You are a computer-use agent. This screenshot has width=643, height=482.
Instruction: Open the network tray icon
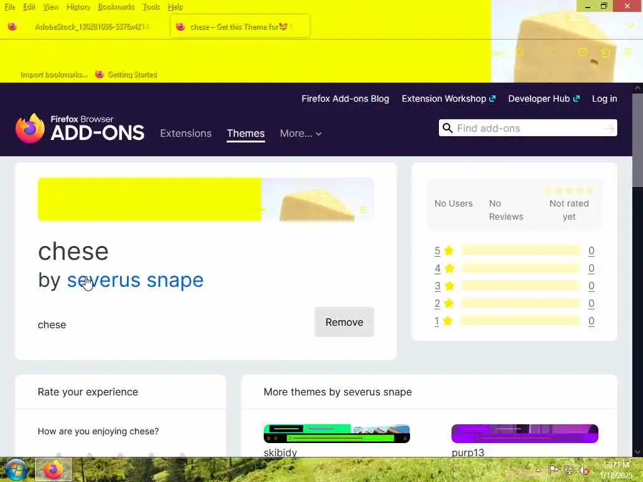click(x=568, y=469)
